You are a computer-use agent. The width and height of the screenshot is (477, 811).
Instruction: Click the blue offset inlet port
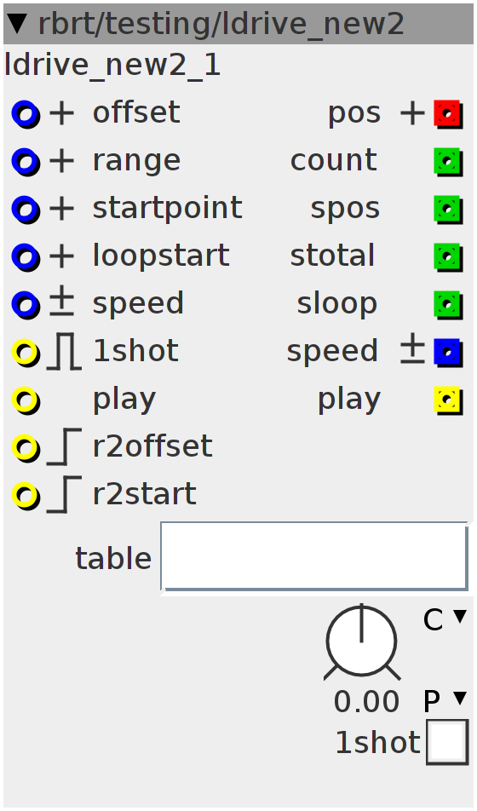[26, 114]
